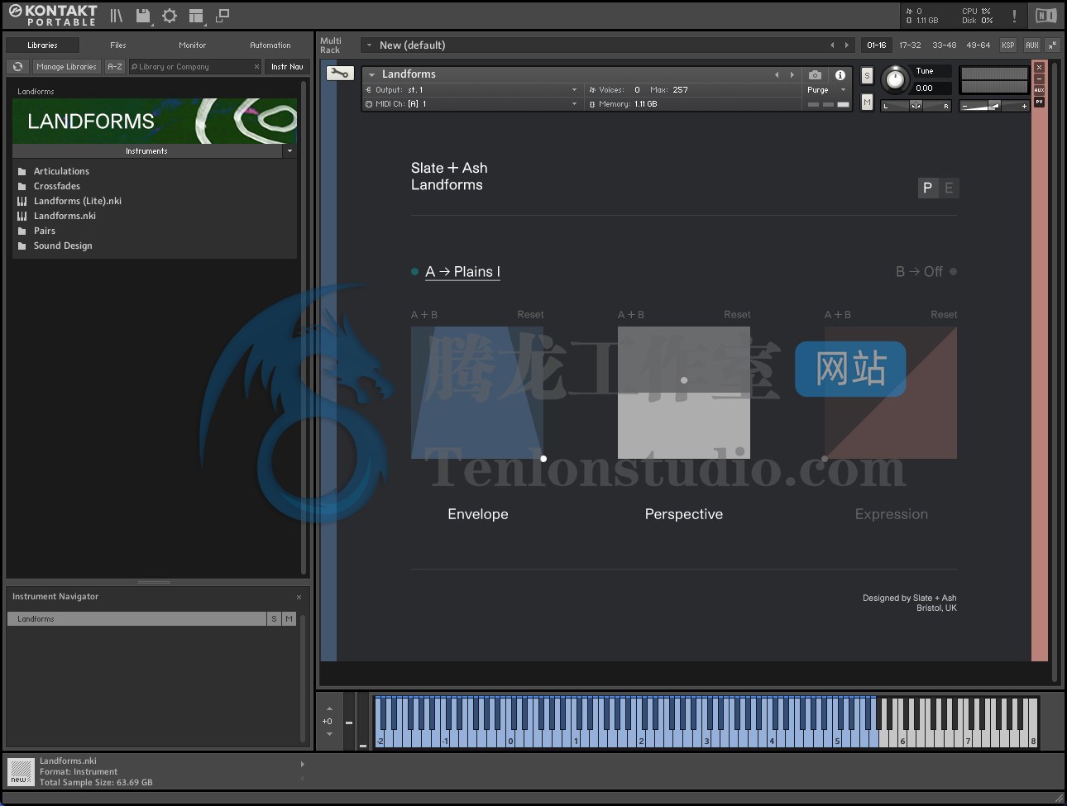Select previous multi preset arrow
Image resolution: width=1067 pixels, height=806 pixels.
pos(832,45)
